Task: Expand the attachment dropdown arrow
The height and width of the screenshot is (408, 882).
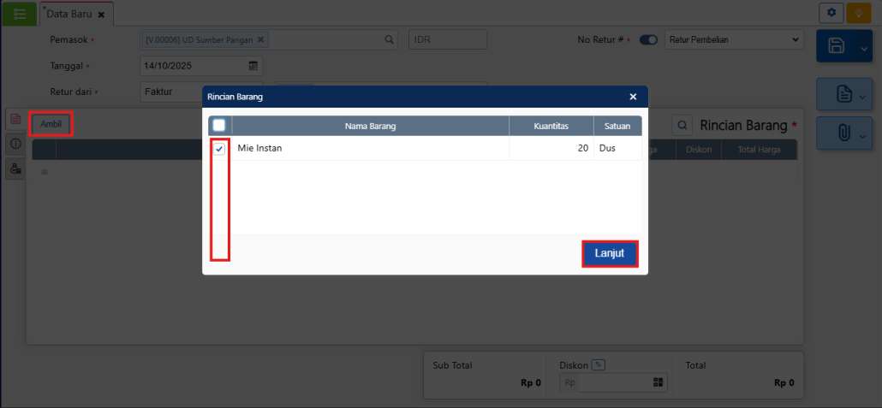Action: [x=862, y=135]
